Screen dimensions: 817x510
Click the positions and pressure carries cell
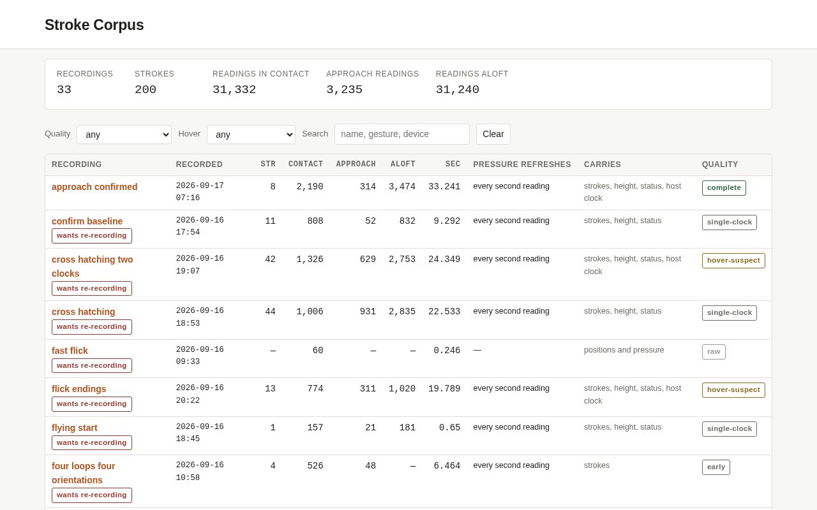pyautogui.click(x=624, y=350)
